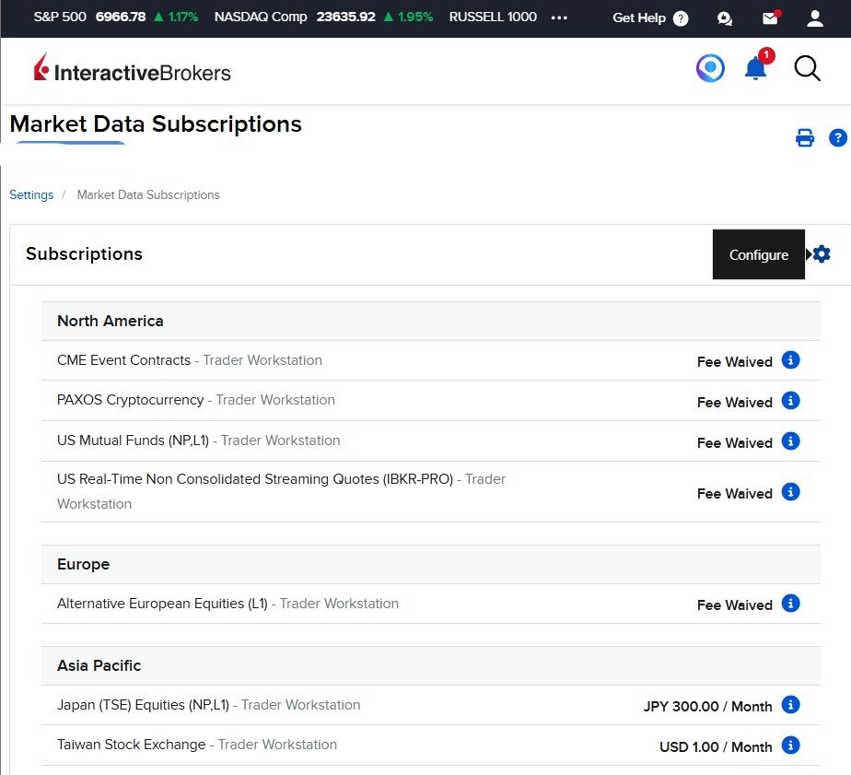The height and width of the screenshot is (775, 851).
Task: Click the Get Help question mark icon
Action: (x=680, y=18)
